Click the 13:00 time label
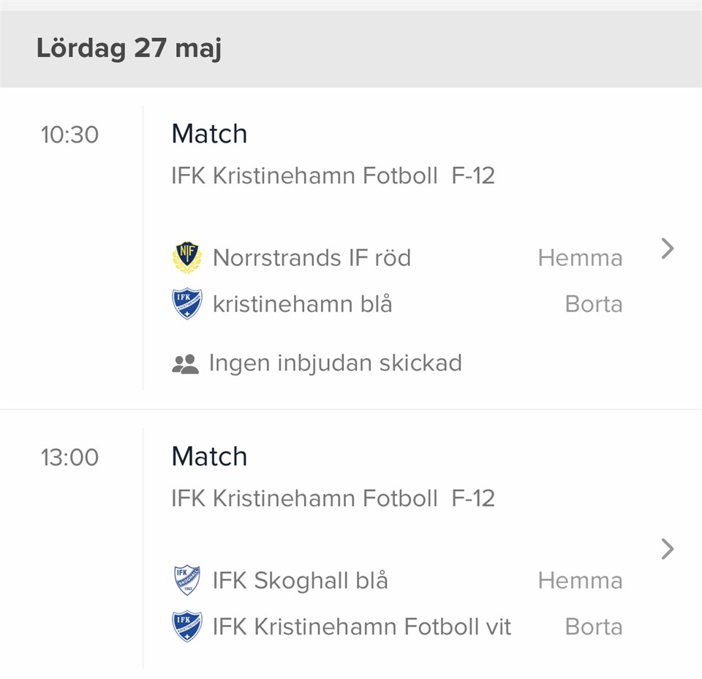The height and width of the screenshot is (679, 702). coord(69,458)
